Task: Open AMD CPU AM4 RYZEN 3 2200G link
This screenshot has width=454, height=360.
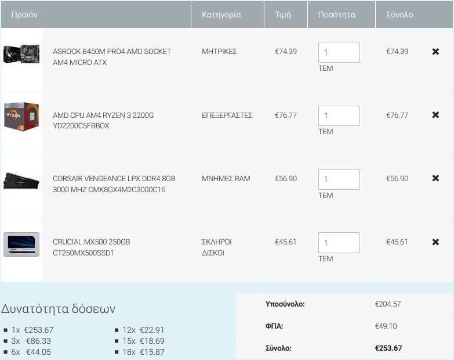Action: click(103, 120)
